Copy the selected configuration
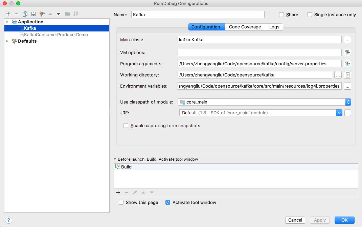This screenshot has width=362, height=227. coord(25,14)
